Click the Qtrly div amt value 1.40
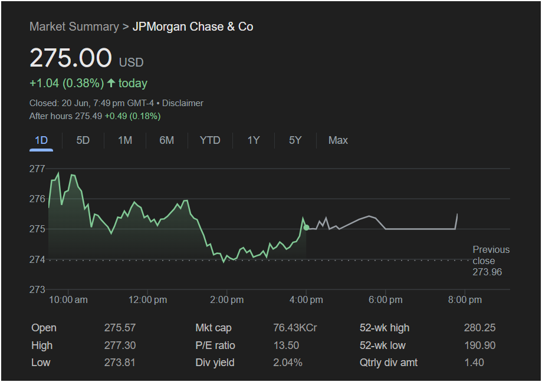Screen dimensions: 542x382 pyautogui.click(x=474, y=363)
